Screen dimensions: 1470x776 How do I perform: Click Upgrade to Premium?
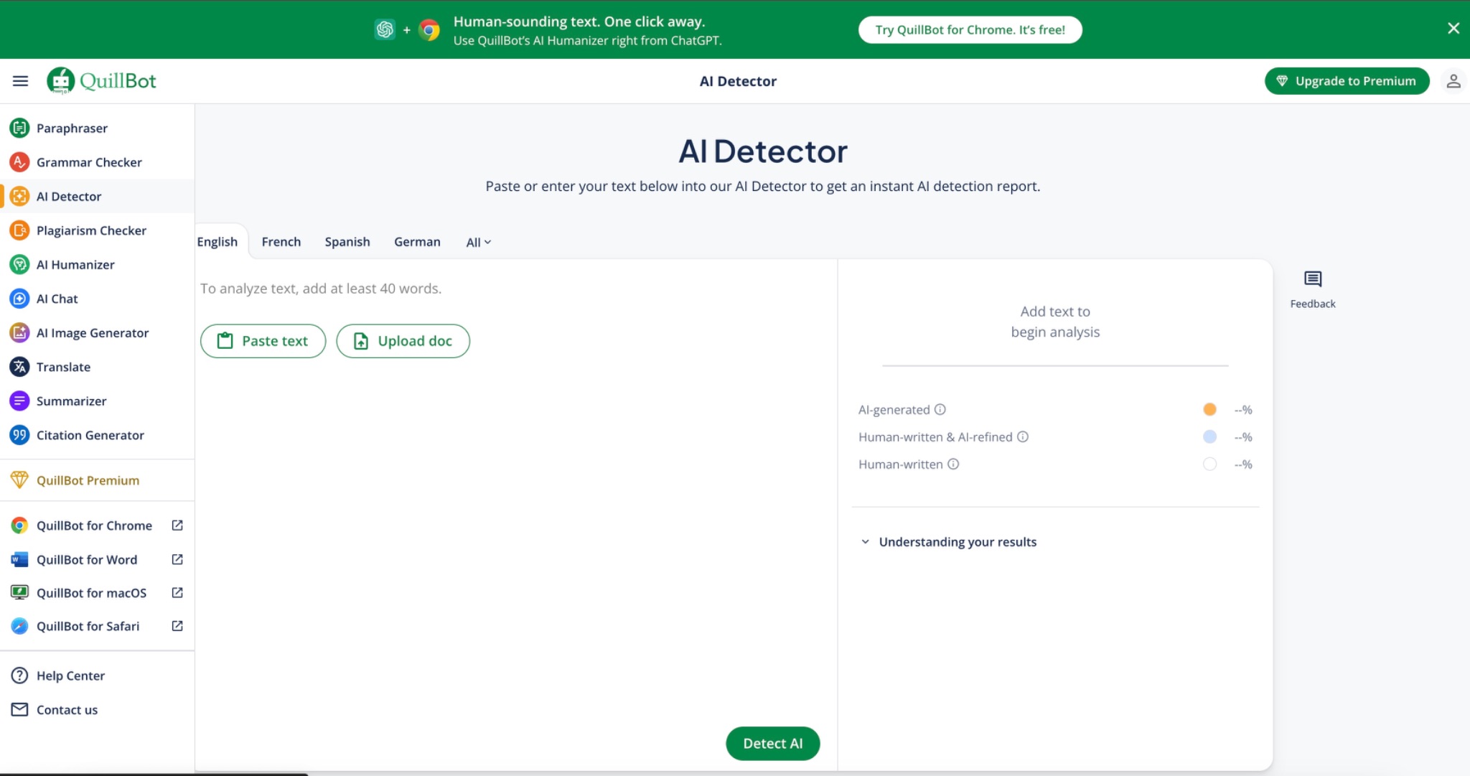(1347, 80)
